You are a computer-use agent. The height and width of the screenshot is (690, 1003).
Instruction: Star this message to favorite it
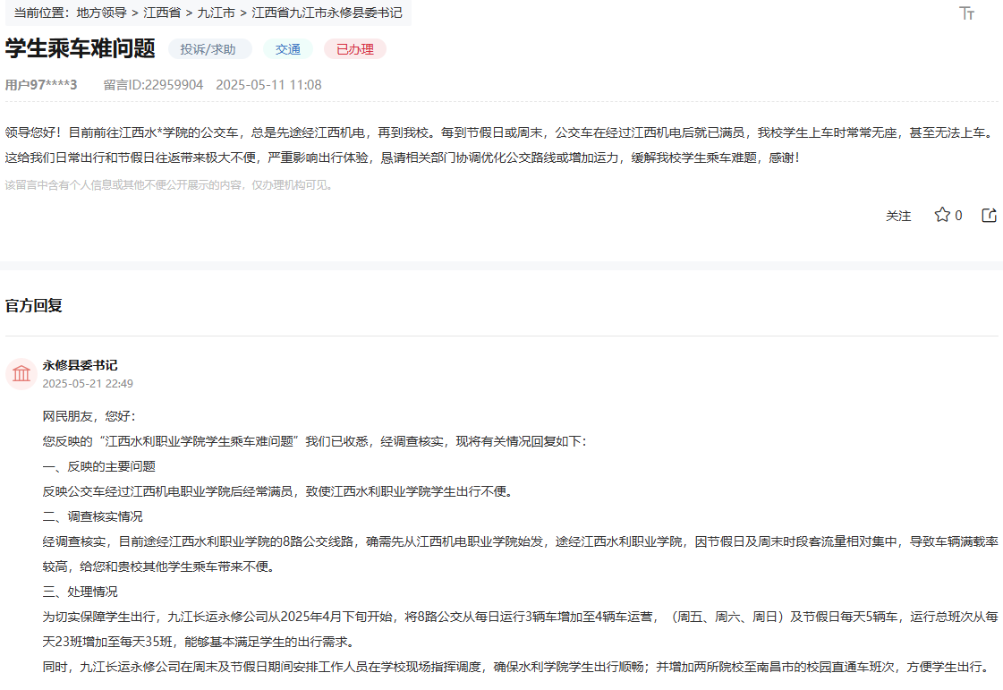[x=942, y=215]
